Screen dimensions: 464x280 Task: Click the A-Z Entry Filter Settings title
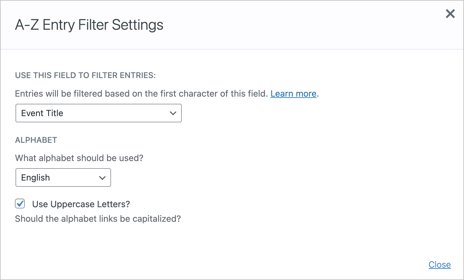coord(89,25)
